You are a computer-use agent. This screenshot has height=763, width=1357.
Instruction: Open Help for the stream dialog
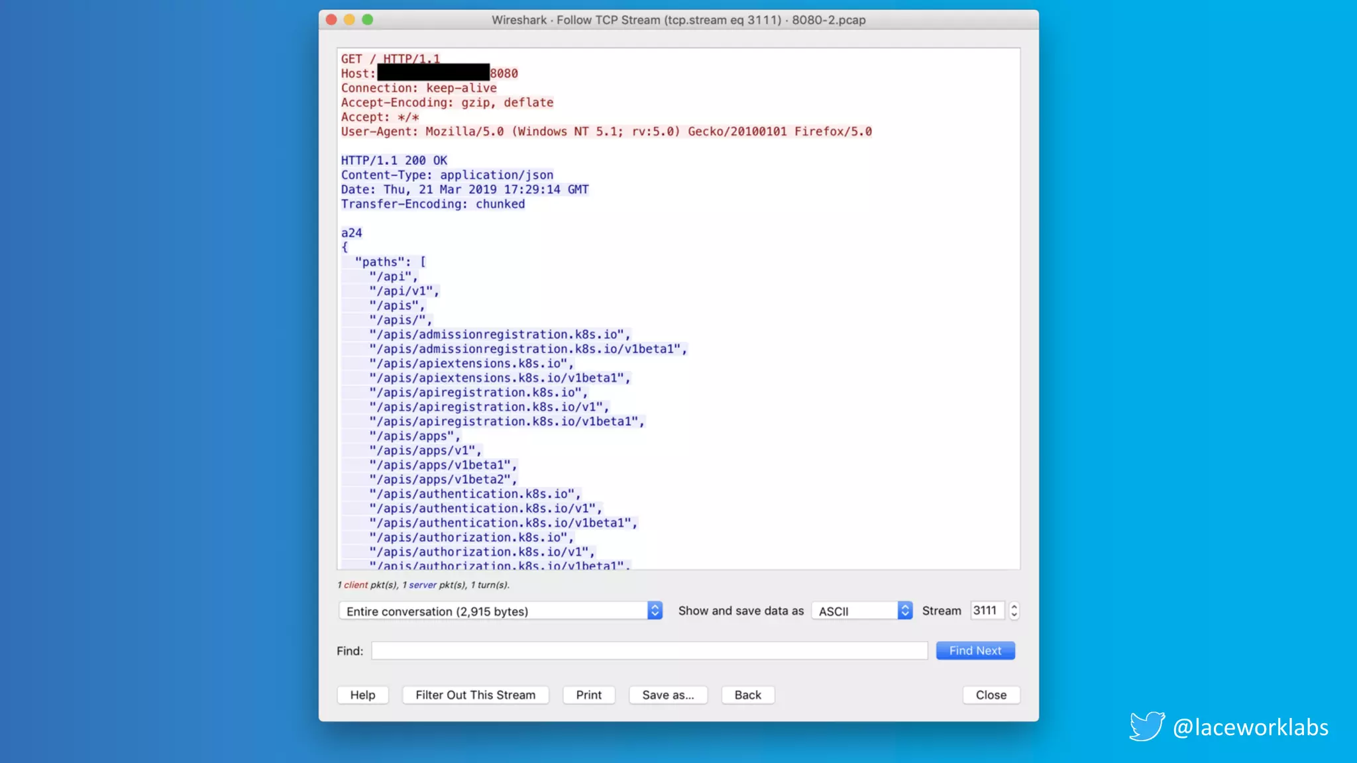(x=362, y=695)
